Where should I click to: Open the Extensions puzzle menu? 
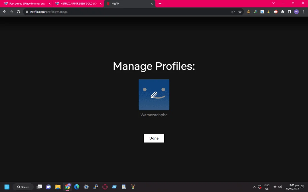[x=283, y=12]
